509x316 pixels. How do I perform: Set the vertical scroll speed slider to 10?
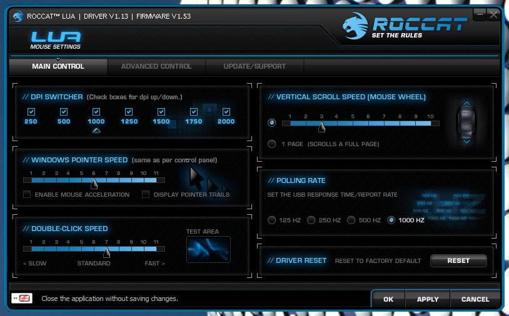[x=430, y=123]
